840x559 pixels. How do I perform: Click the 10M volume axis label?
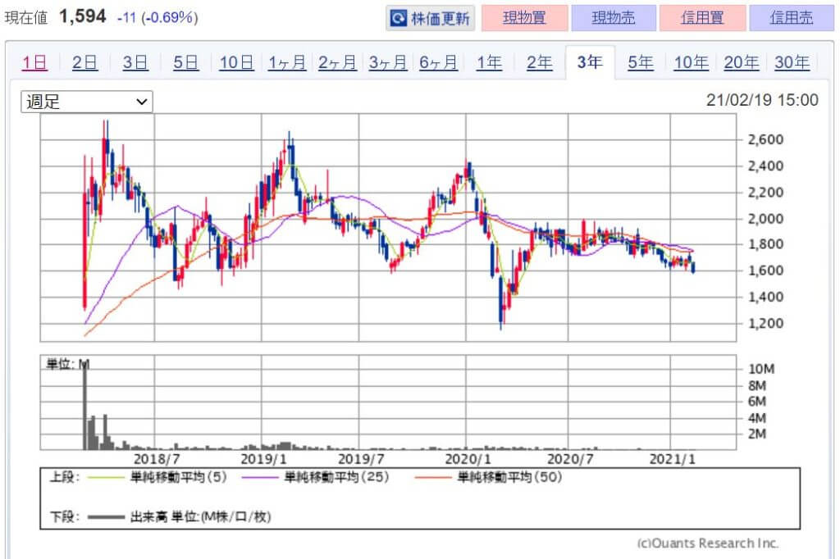pos(760,369)
